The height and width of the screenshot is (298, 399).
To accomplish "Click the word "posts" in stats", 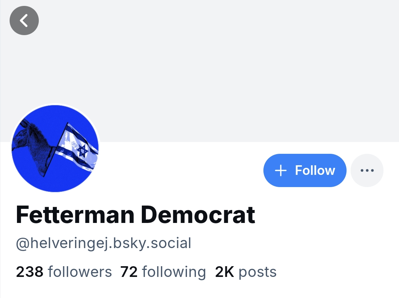I will [x=258, y=272].
